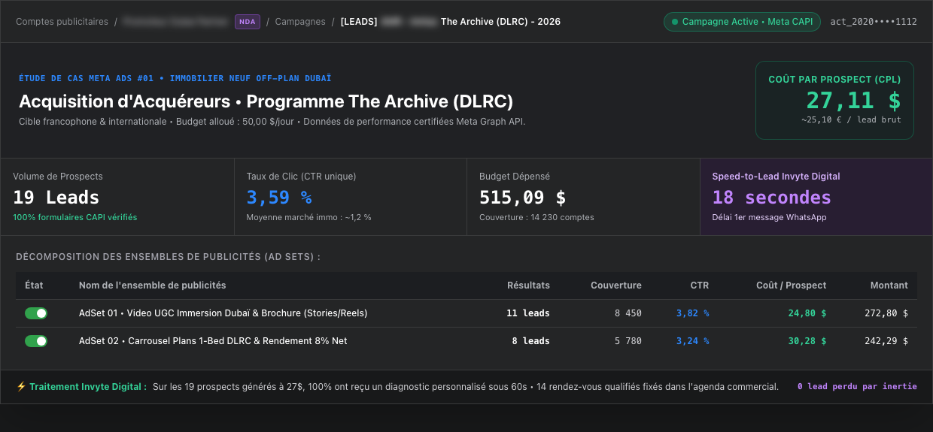This screenshot has height=432, width=933.
Task: Click coverage value 8 450
Action: click(628, 313)
